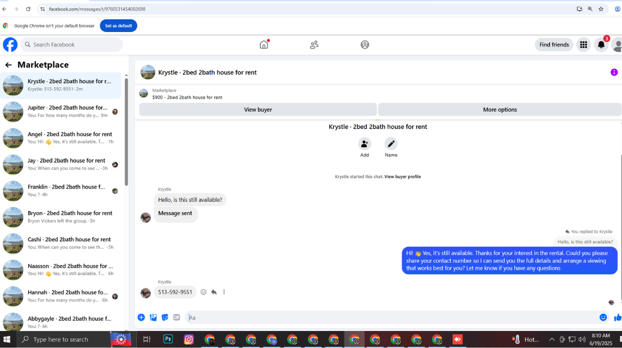Show hidden system tray icons
622x348 pixels.
[x=552, y=339]
